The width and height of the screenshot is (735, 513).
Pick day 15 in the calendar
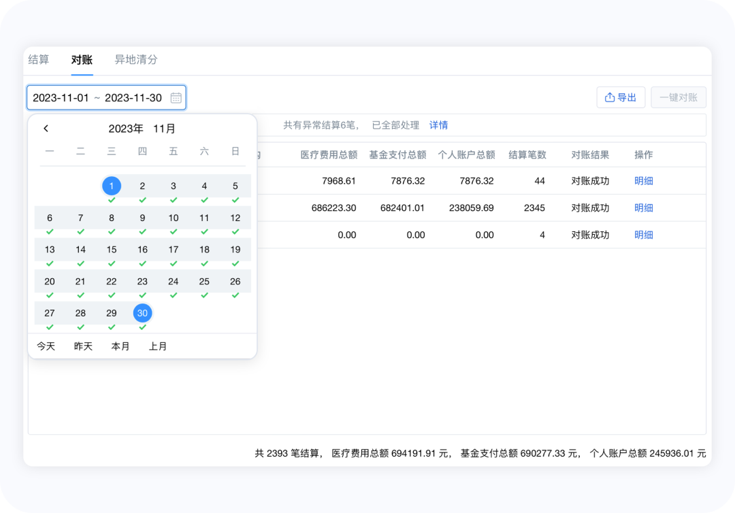click(x=112, y=250)
